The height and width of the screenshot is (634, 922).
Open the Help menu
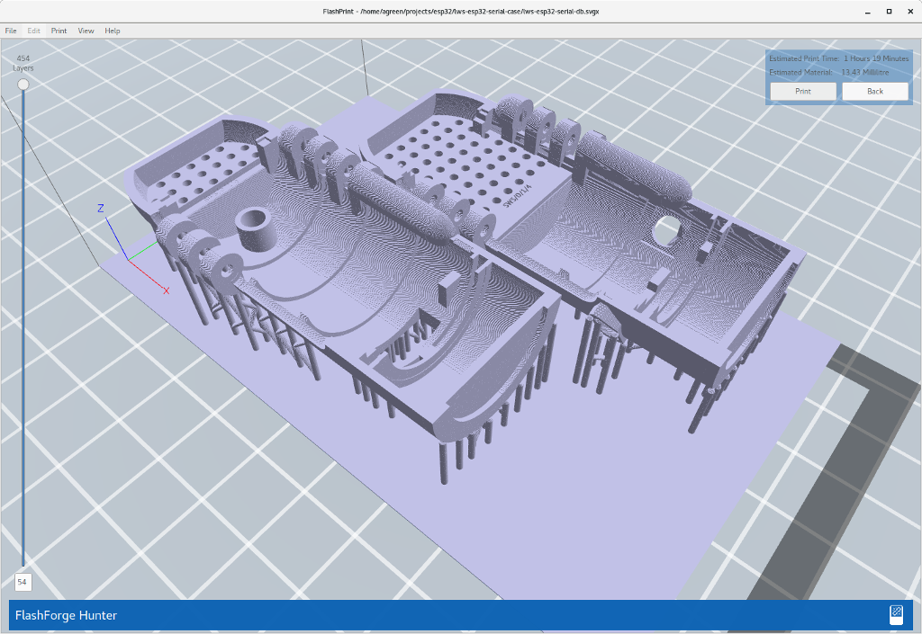click(x=112, y=31)
